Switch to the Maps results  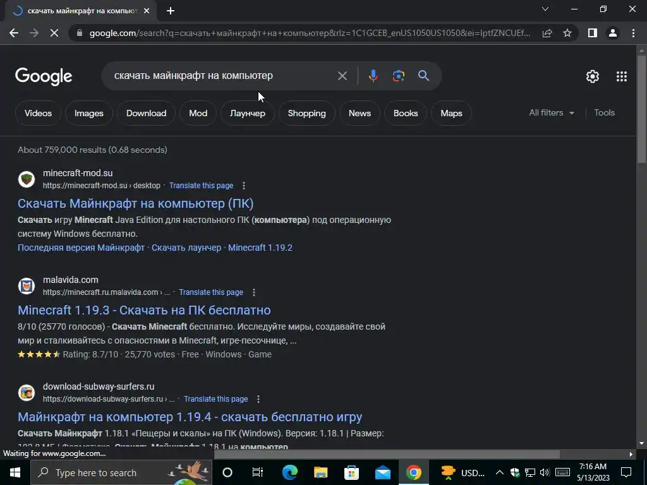coord(451,113)
